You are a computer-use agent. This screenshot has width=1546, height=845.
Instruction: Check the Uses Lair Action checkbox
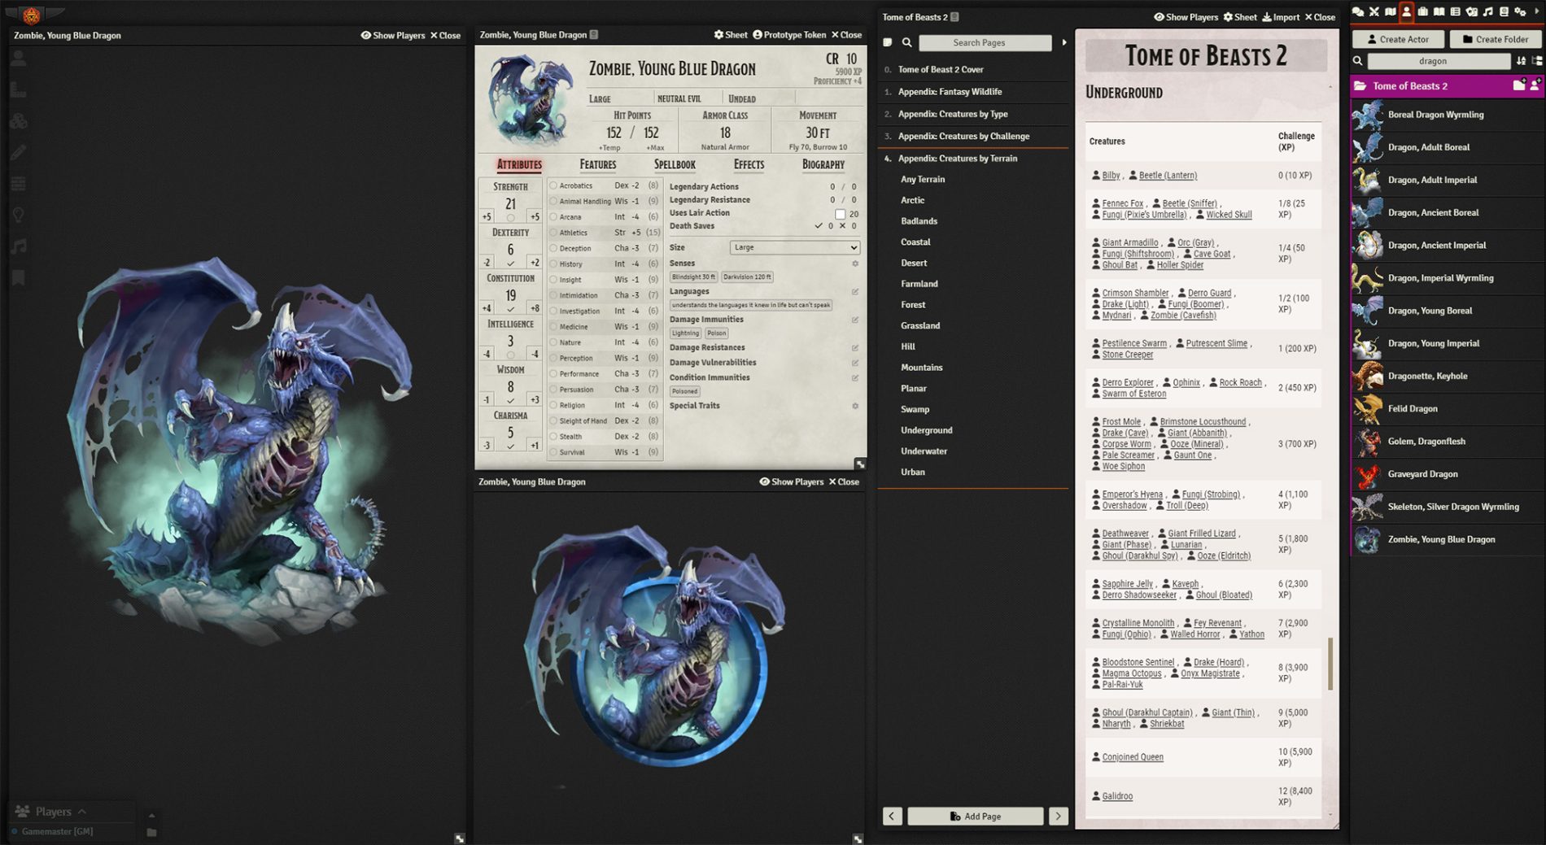pyautogui.click(x=840, y=214)
